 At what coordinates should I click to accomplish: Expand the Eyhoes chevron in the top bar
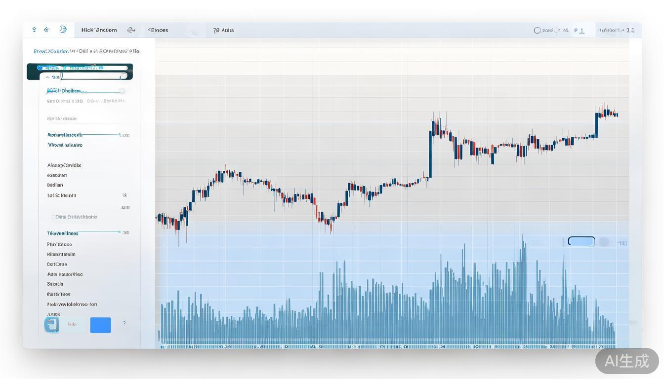[x=149, y=30]
